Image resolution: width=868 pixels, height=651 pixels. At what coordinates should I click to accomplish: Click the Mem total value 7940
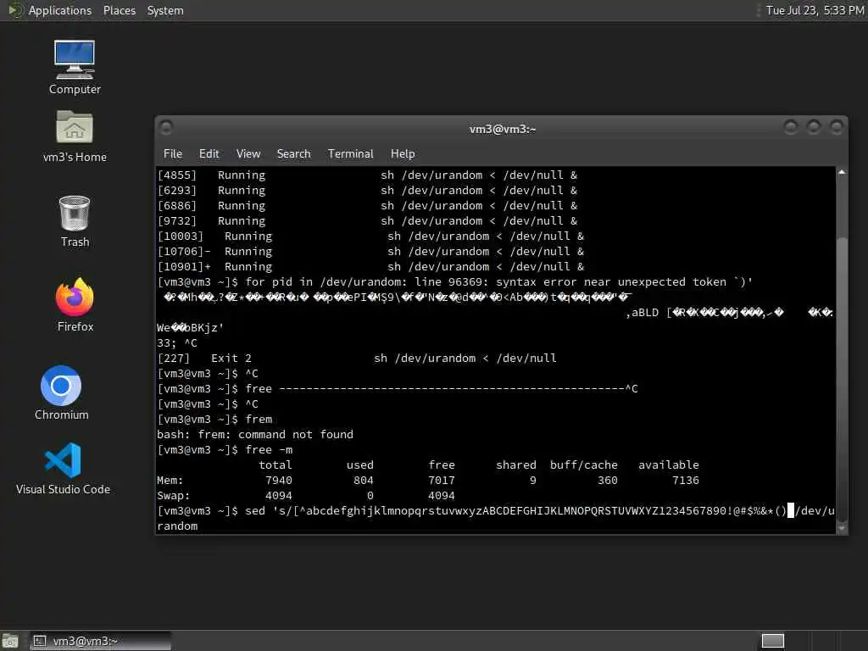tap(278, 481)
